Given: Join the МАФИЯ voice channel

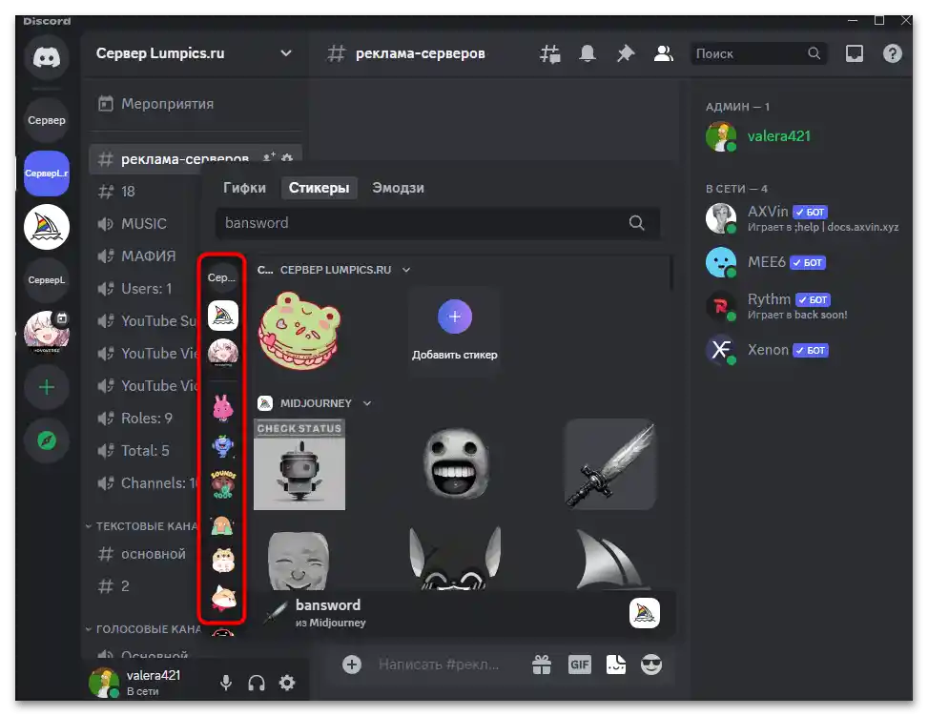Looking at the screenshot, I should (x=144, y=256).
